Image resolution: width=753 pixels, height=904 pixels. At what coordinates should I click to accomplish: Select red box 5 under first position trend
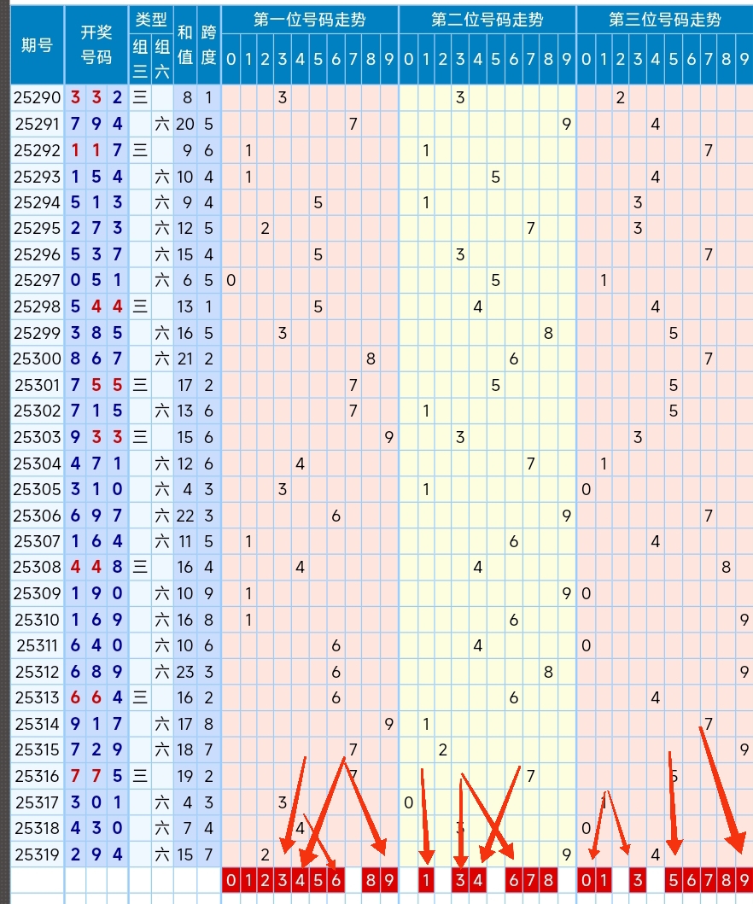pyautogui.click(x=318, y=880)
